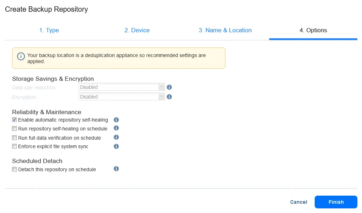This screenshot has height=213, width=362.
Task: Go back to the 1. Type tab
Action: pos(49,30)
